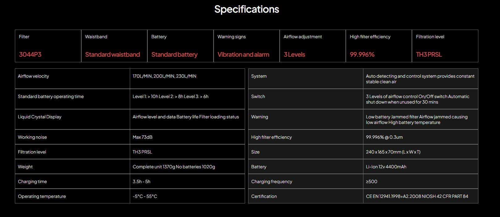The width and height of the screenshot is (500, 217).
Task: Select the Standard battery value
Action: tap(174, 55)
